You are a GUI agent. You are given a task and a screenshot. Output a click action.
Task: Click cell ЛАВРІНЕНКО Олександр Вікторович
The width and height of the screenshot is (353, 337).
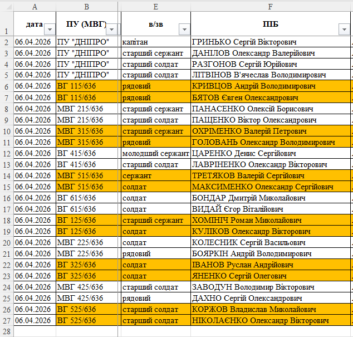[x=271, y=164]
